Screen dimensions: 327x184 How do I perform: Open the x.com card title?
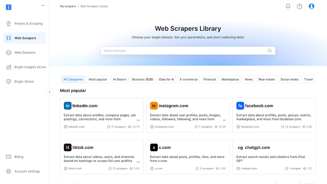click(x=165, y=147)
